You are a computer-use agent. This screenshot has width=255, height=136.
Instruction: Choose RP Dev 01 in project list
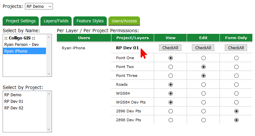coord(14,102)
